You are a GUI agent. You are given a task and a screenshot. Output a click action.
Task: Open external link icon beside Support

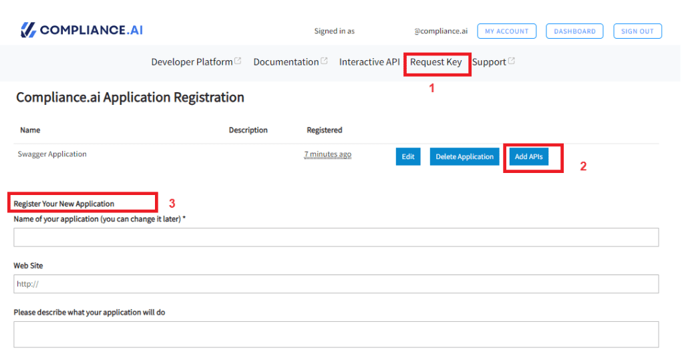tap(511, 61)
